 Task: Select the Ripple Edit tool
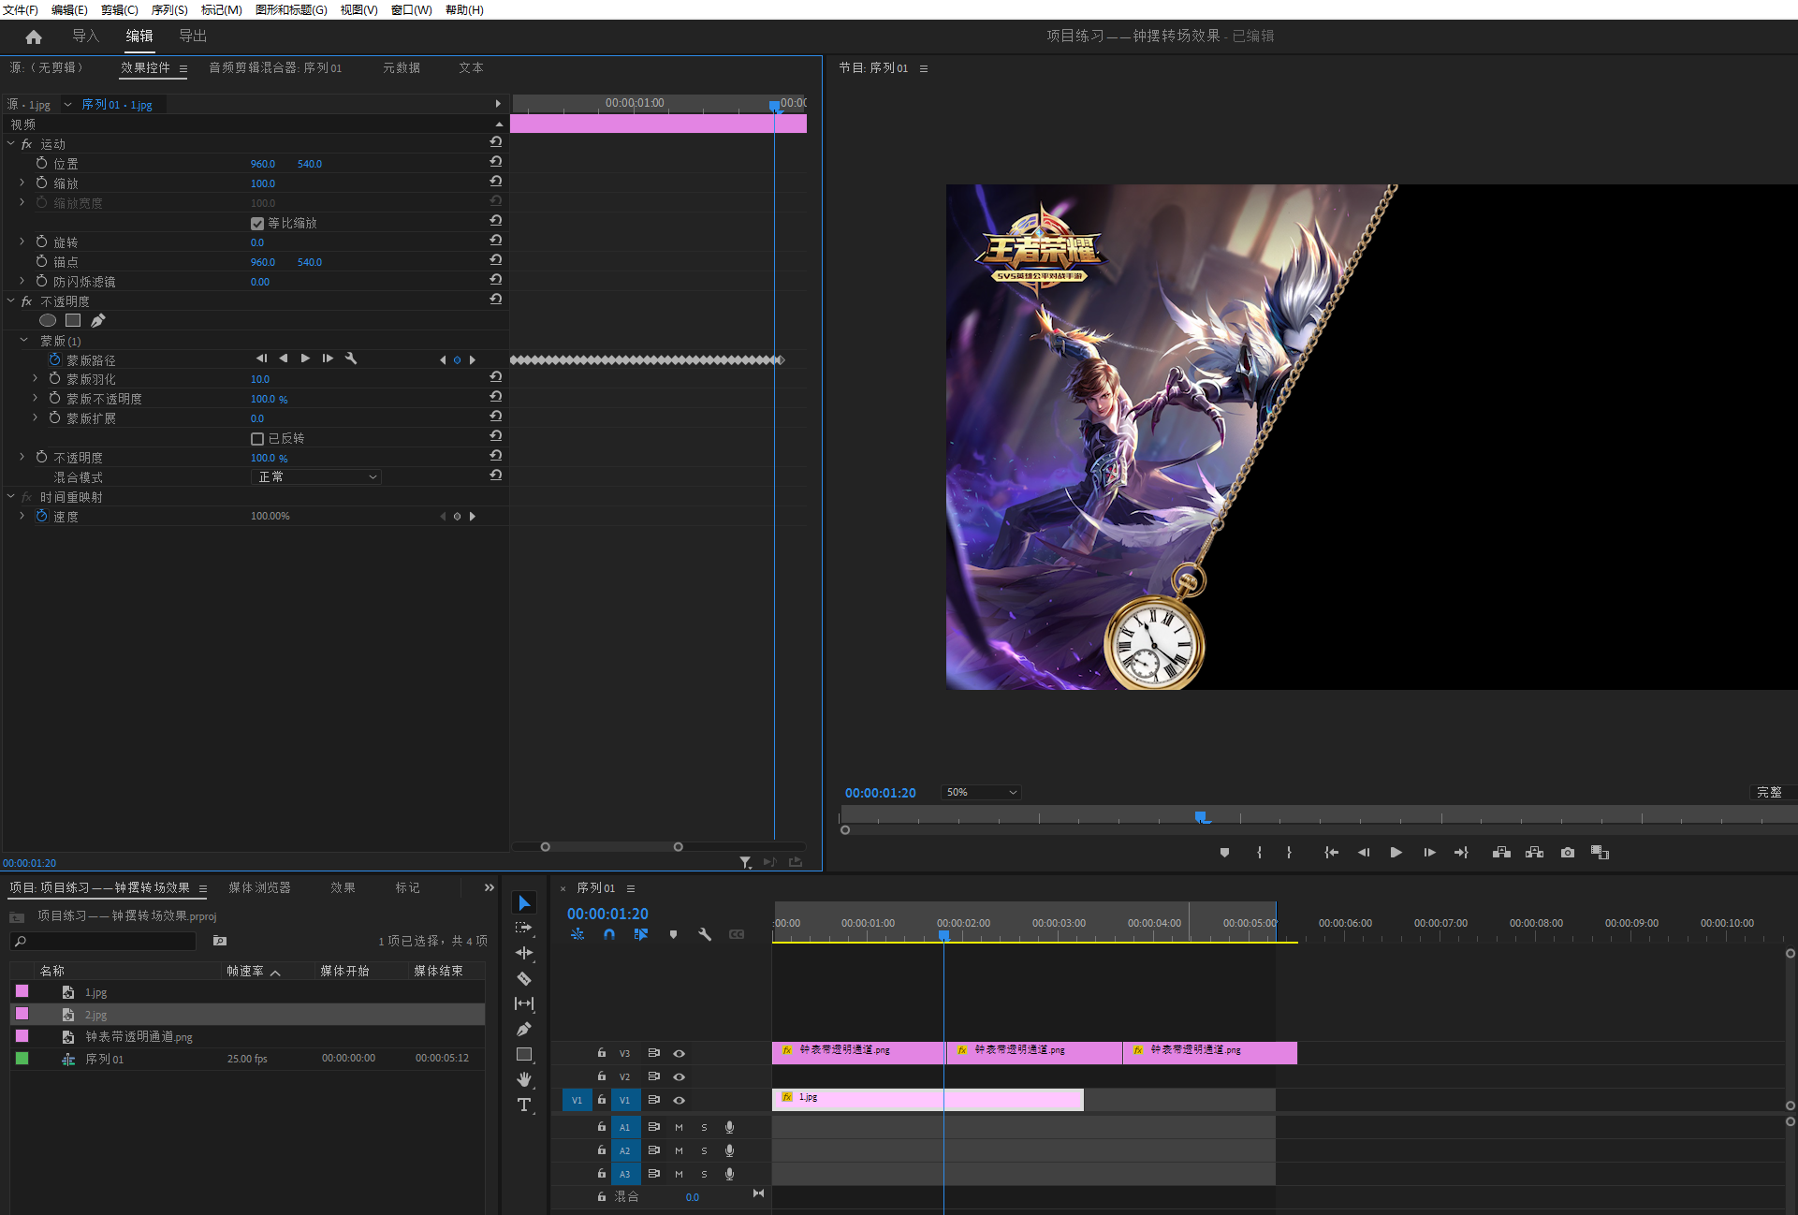524,953
